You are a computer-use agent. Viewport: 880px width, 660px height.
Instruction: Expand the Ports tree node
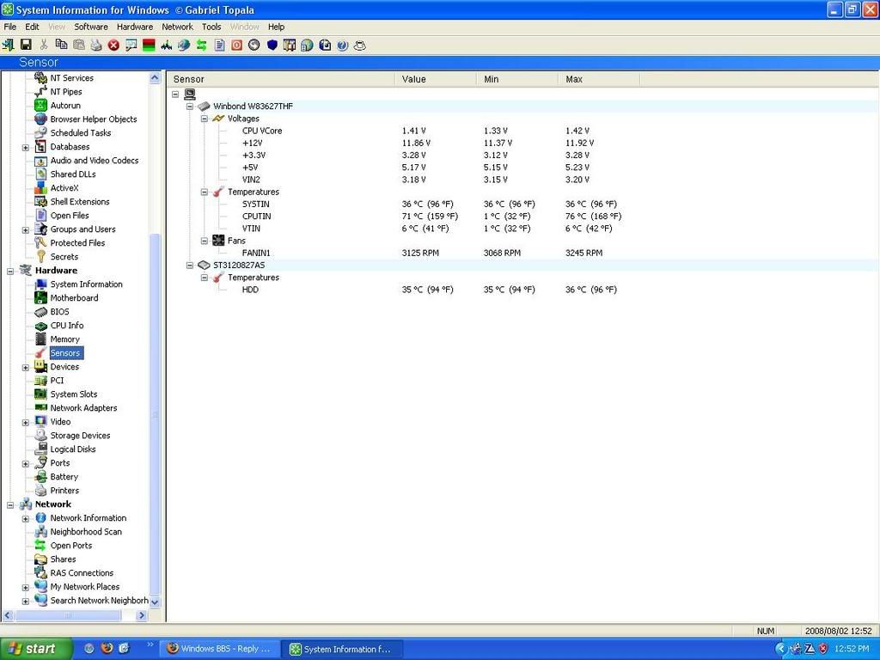click(x=25, y=463)
